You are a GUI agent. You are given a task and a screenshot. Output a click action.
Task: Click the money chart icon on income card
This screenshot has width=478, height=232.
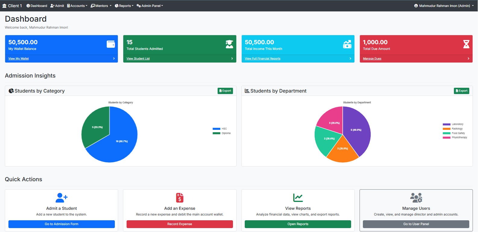347,44
